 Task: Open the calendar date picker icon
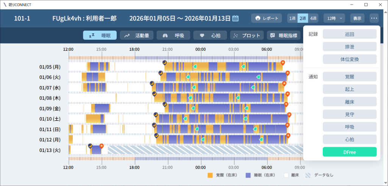235,18
